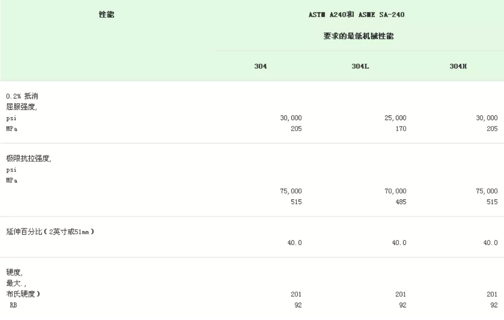Select the 201 hardness value under 304
Screen dimensions: 504x320
click(296, 294)
